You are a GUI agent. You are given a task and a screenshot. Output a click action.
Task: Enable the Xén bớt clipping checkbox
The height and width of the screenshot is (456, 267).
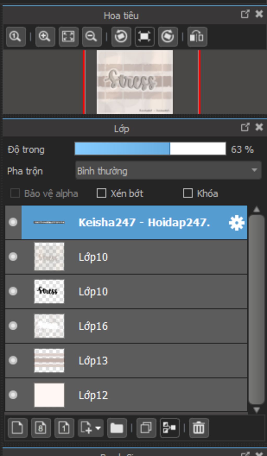(x=101, y=193)
